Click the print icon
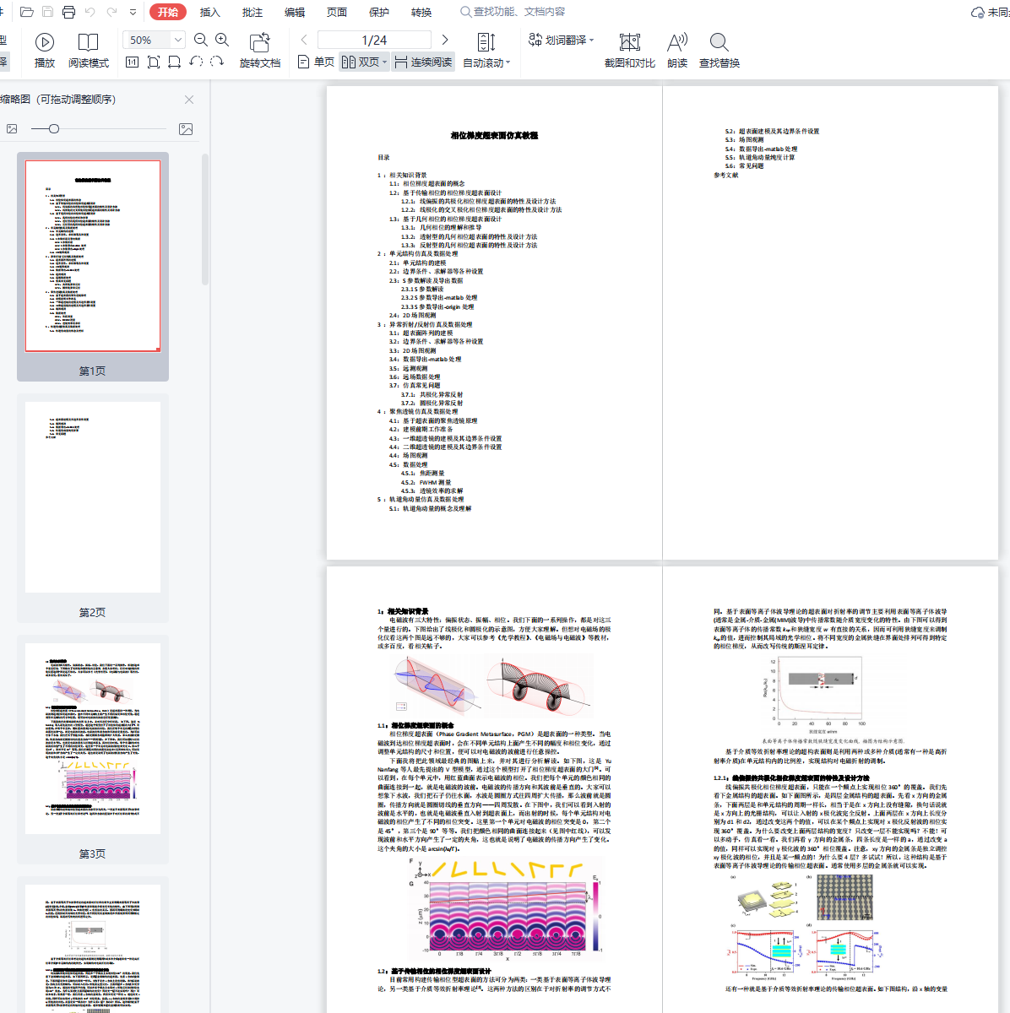The height and width of the screenshot is (1013, 1010). (69, 12)
